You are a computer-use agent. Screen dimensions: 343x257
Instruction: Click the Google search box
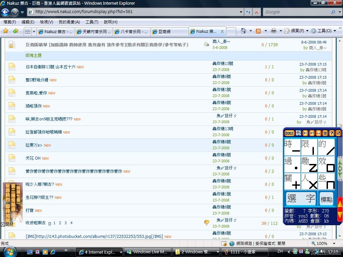click(x=296, y=12)
